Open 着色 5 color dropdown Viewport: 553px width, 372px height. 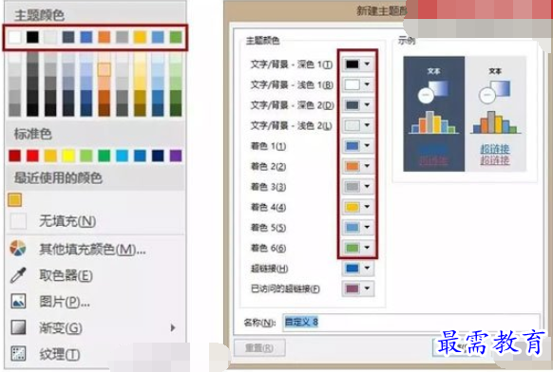tap(357, 227)
